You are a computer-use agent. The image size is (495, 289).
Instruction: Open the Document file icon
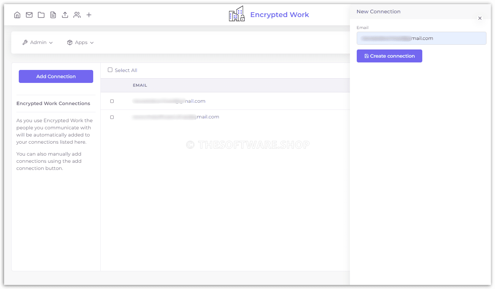click(53, 15)
